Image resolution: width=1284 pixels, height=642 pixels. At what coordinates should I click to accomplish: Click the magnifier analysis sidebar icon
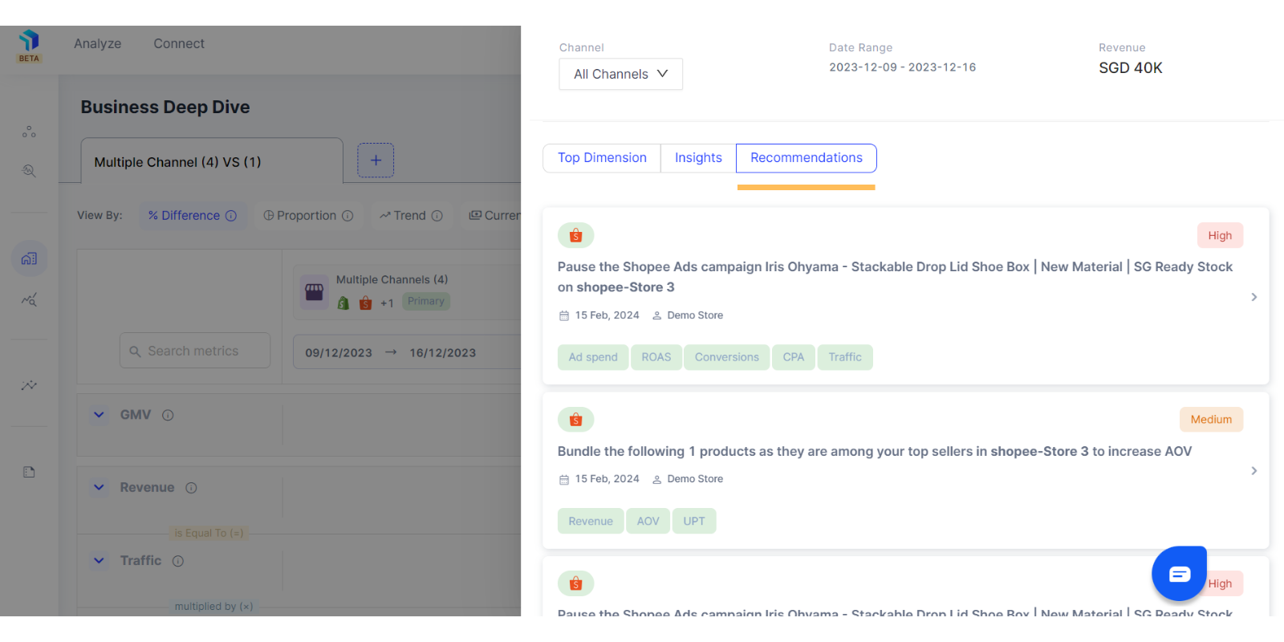point(29,171)
